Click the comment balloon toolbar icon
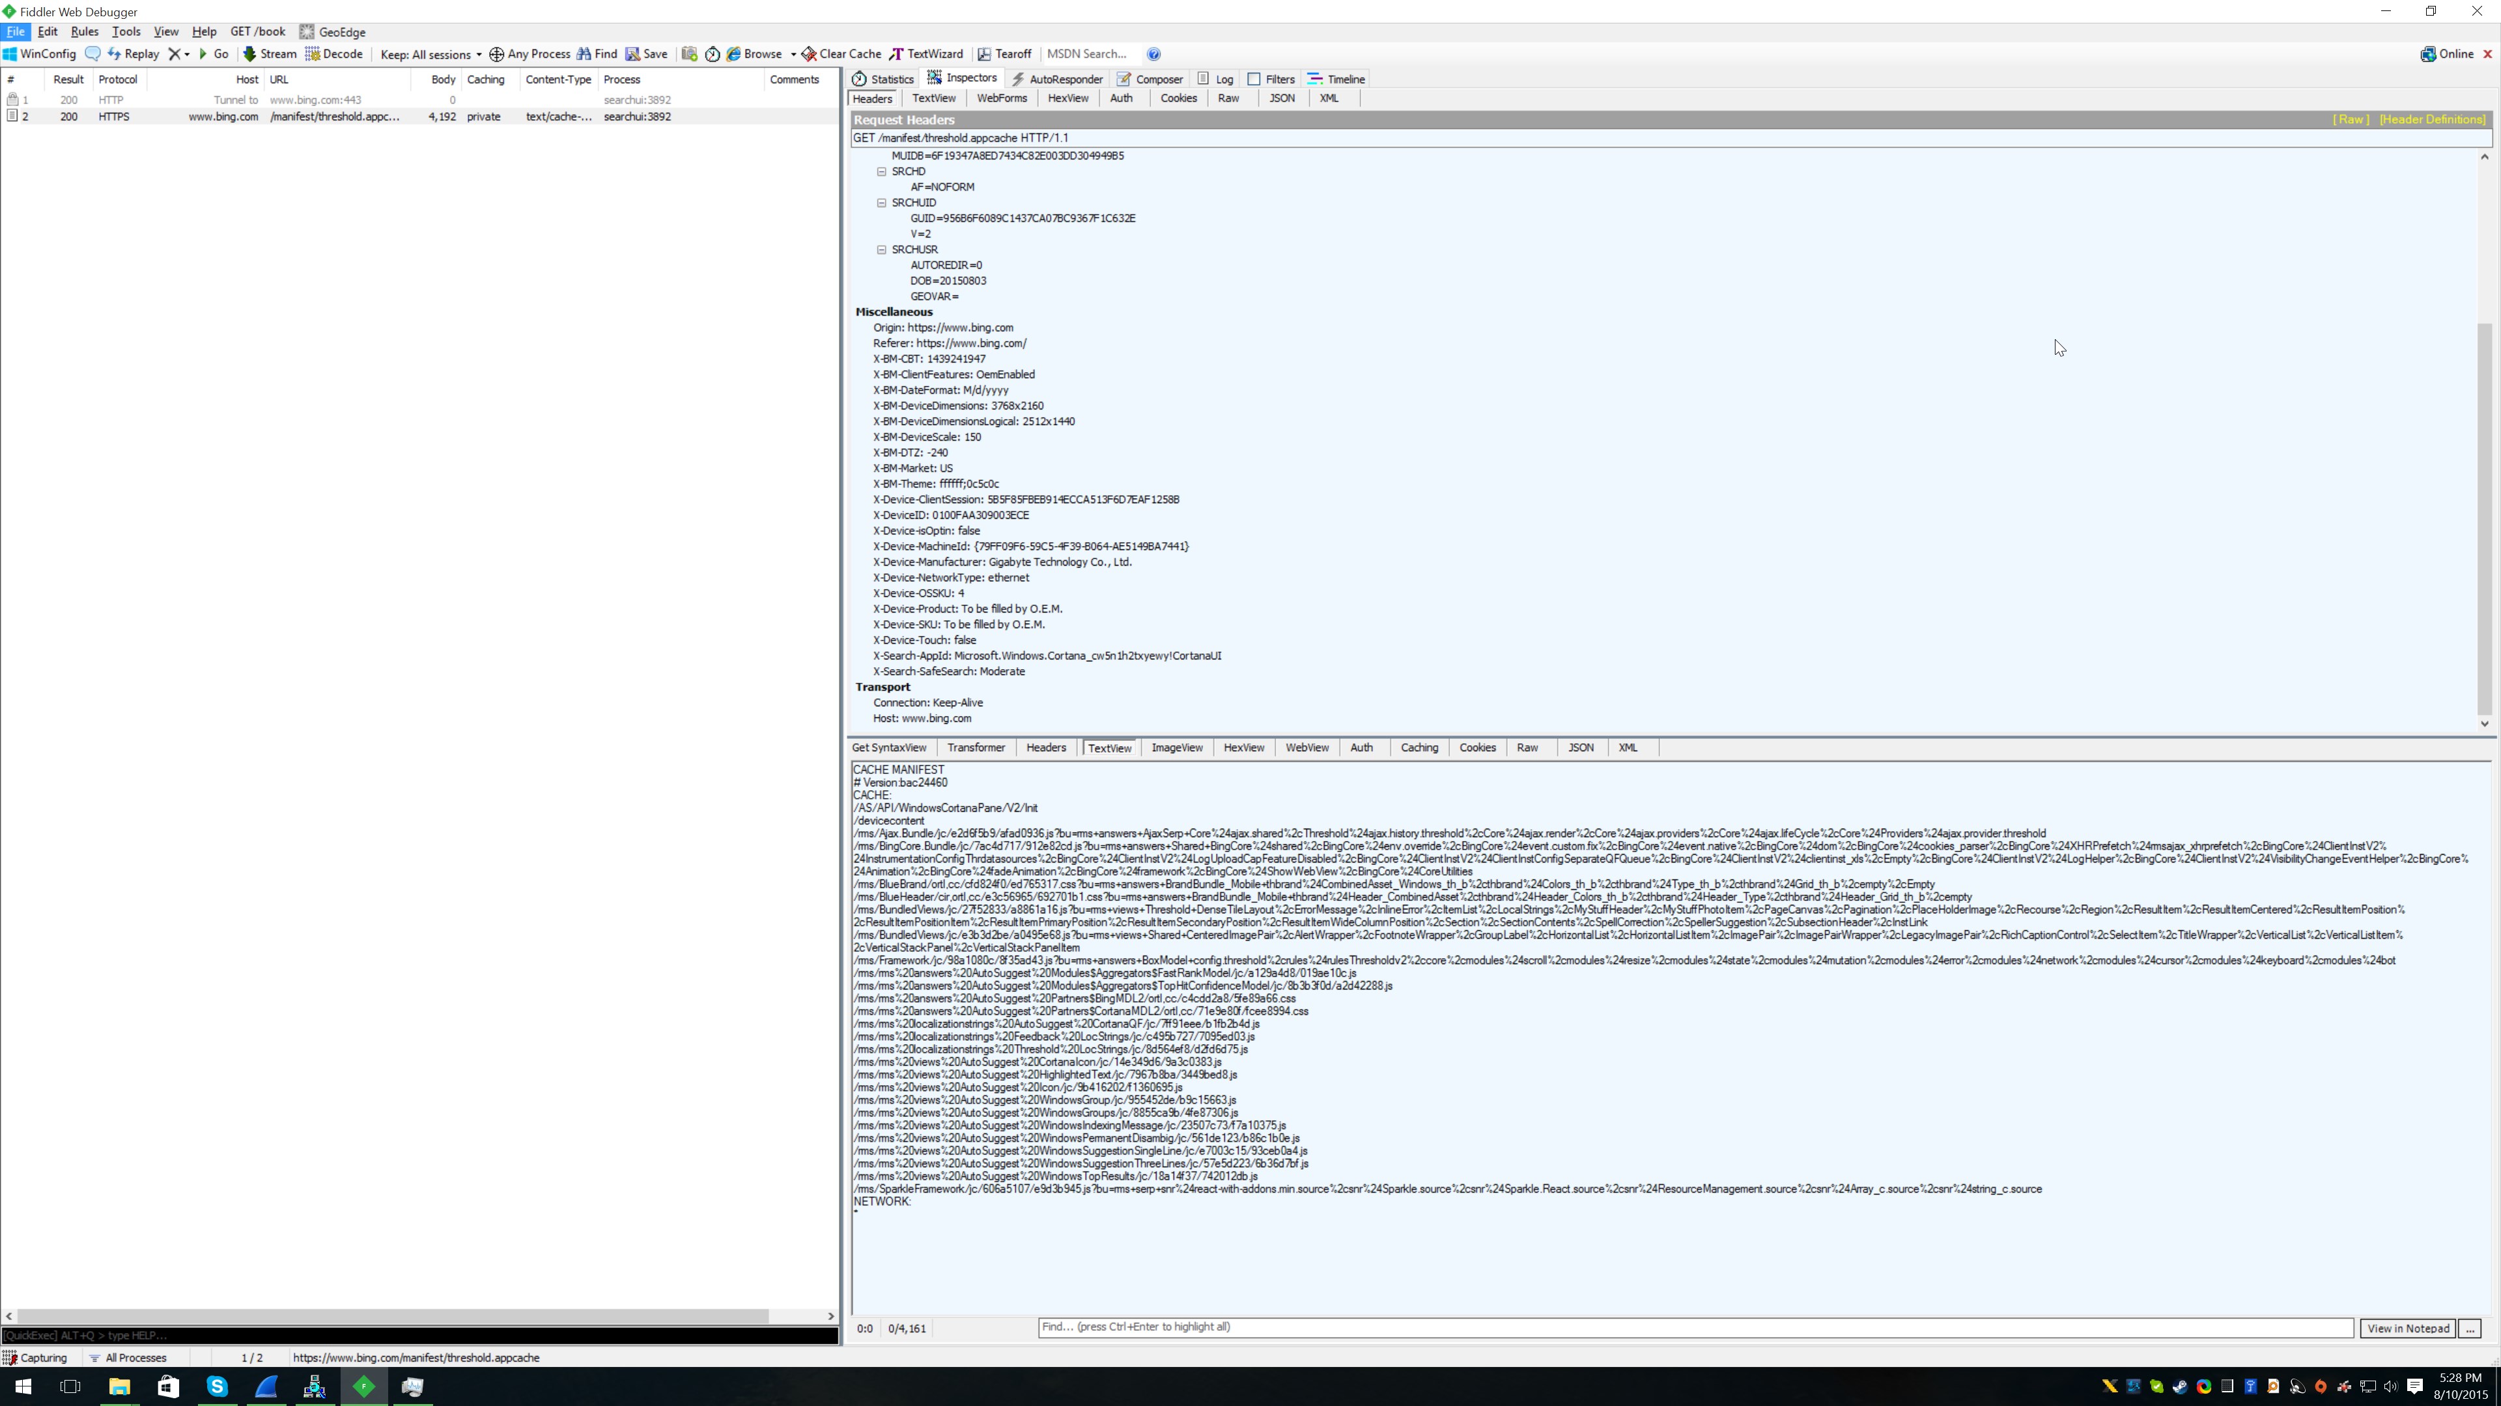Screen dimensions: 2501x1406 click(93, 54)
